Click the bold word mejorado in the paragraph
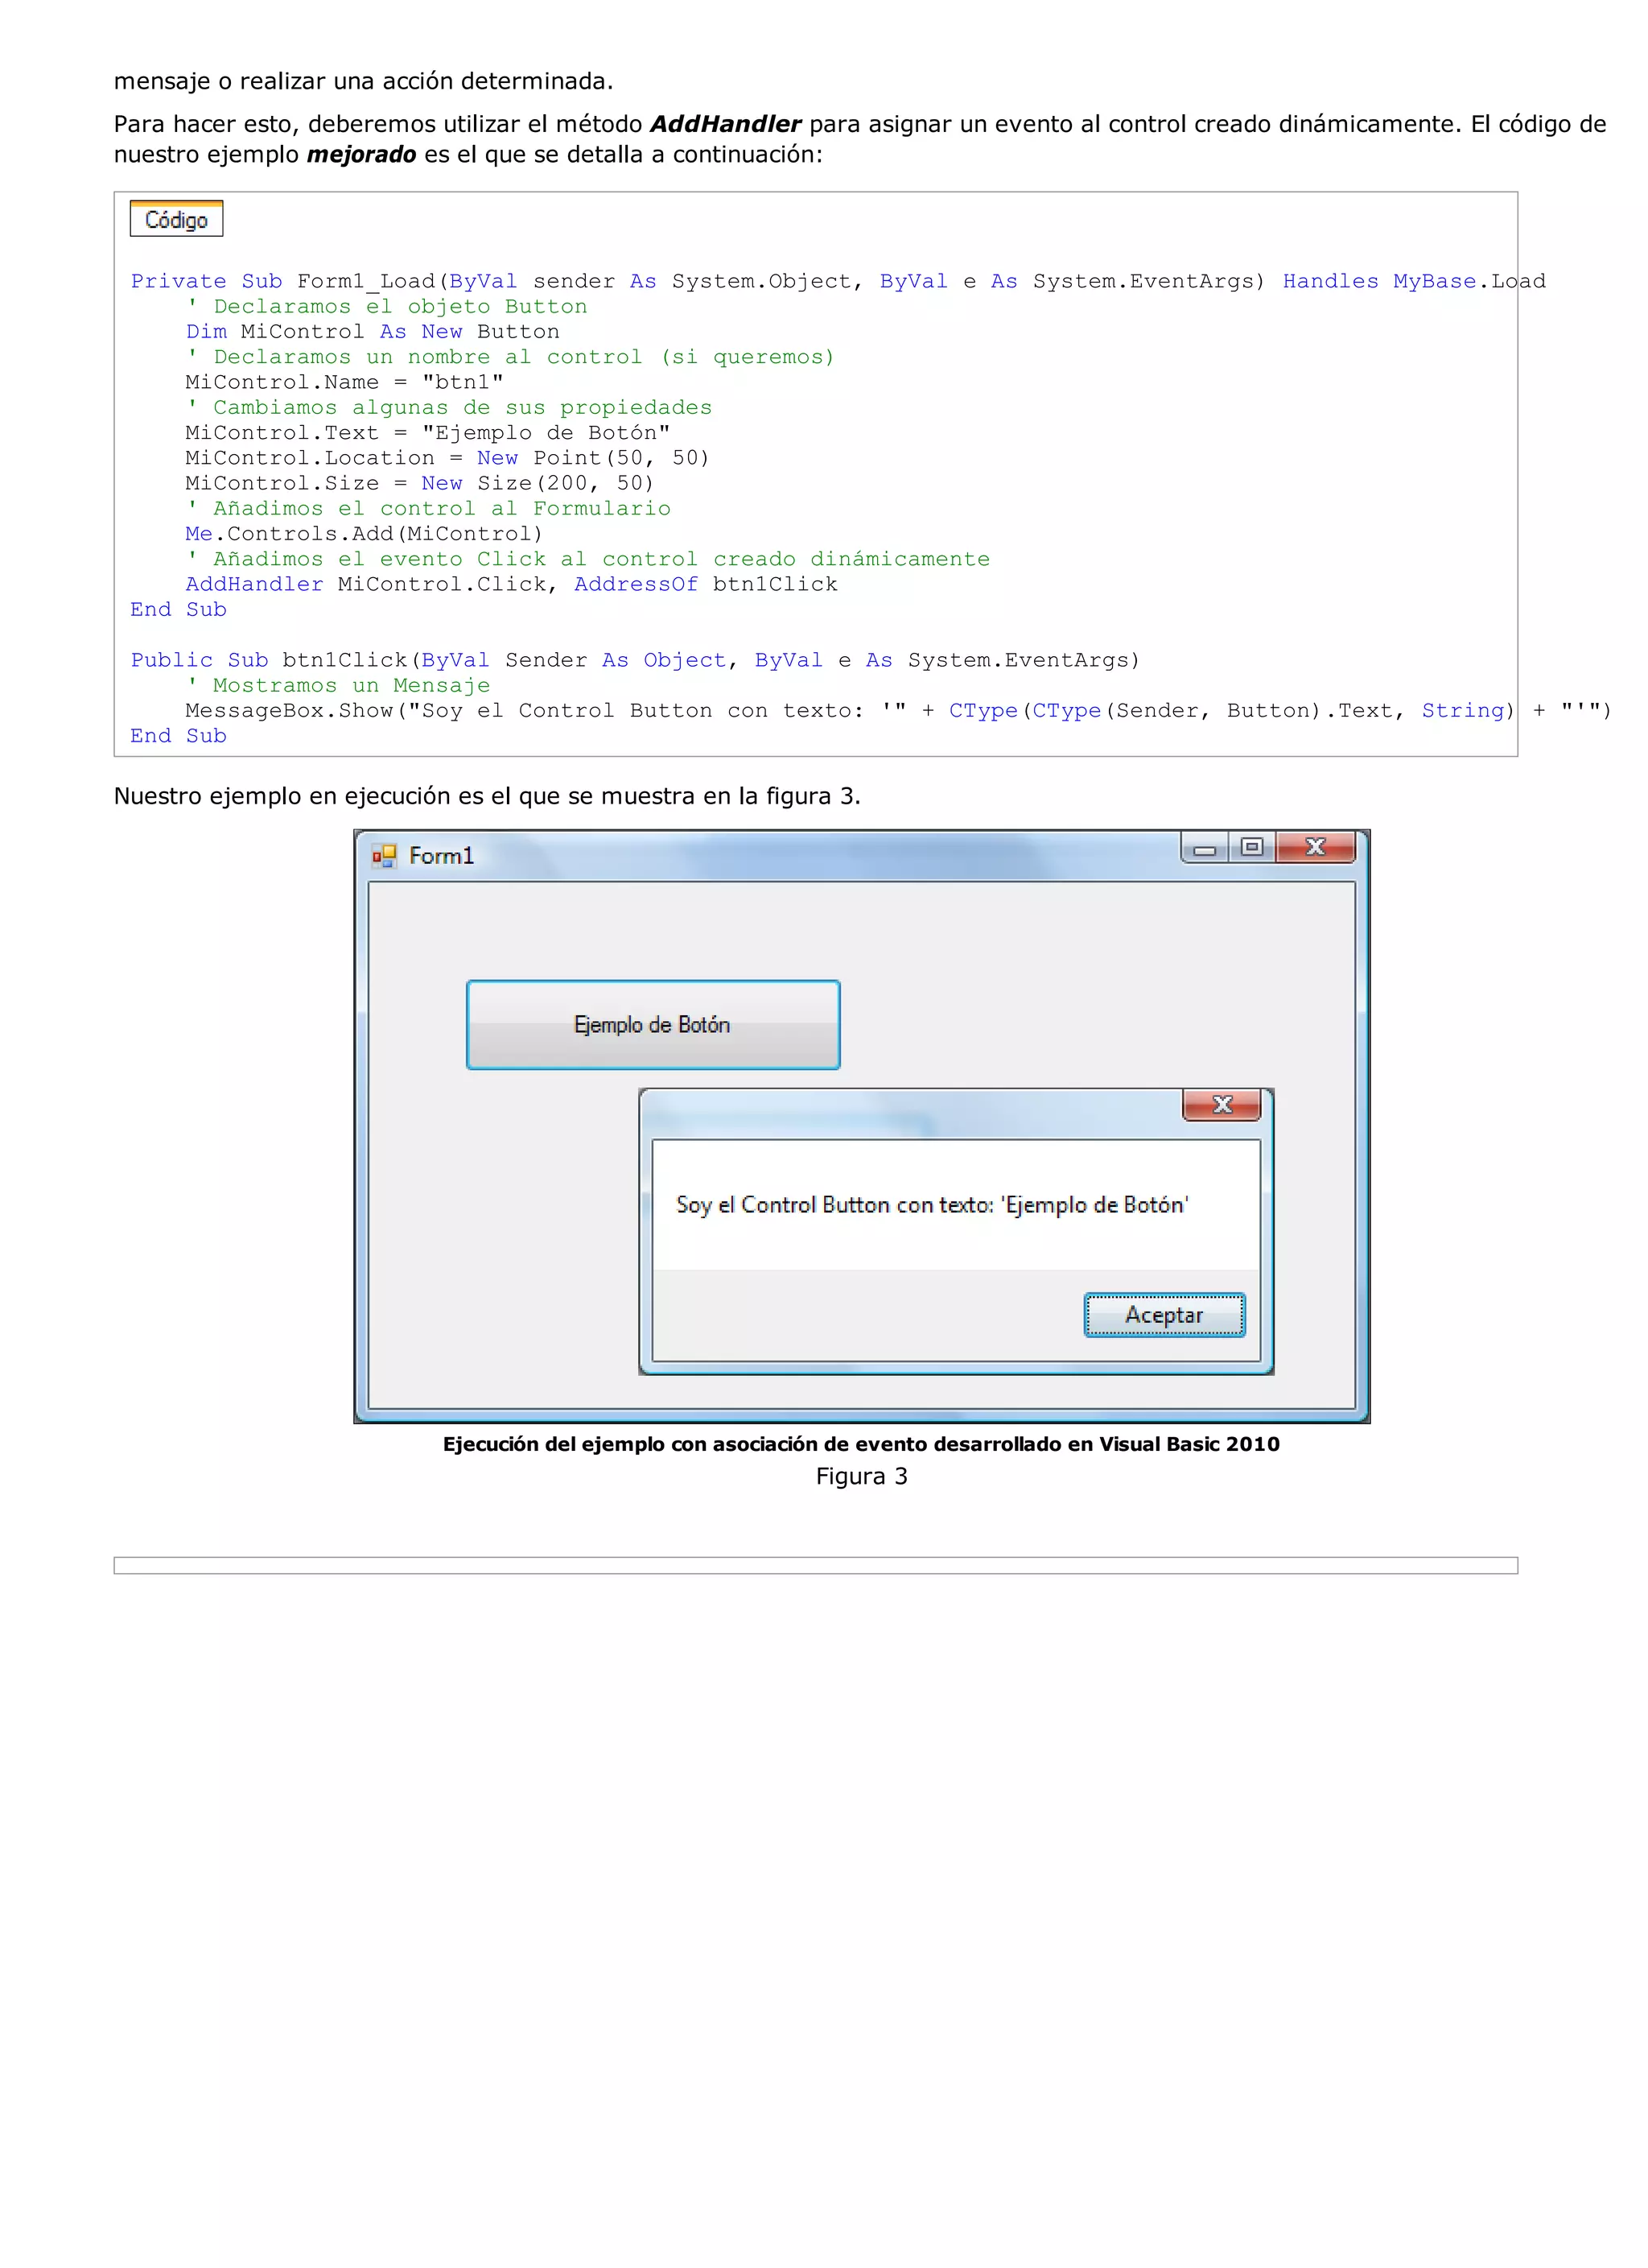The image size is (1648, 2268). [360, 154]
